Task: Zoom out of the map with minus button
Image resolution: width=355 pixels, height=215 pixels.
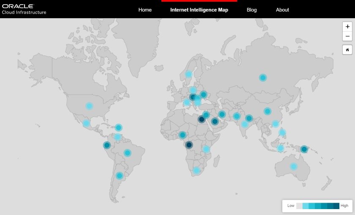Action: click(x=347, y=36)
